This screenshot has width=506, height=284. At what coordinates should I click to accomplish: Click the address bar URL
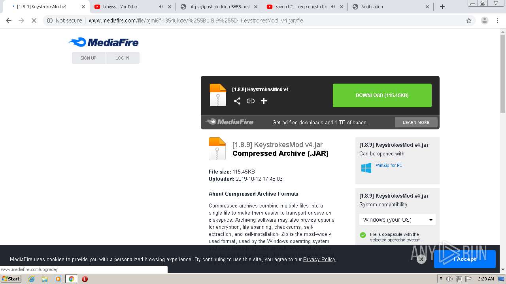[x=196, y=21]
